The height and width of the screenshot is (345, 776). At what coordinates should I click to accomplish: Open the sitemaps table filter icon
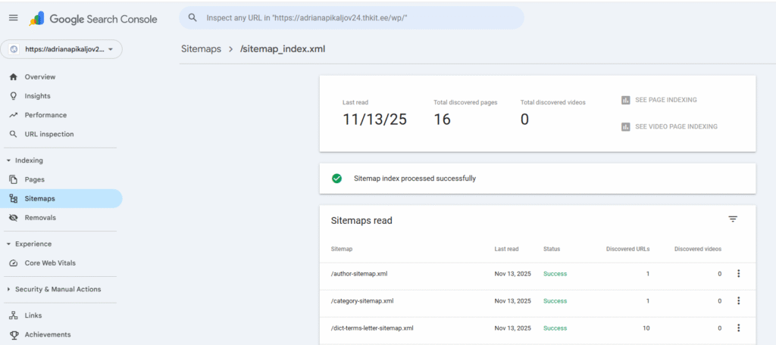tap(732, 219)
